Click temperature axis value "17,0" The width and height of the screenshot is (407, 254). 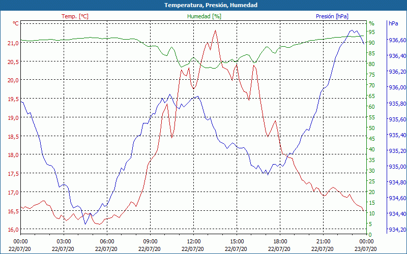(x=13, y=193)
